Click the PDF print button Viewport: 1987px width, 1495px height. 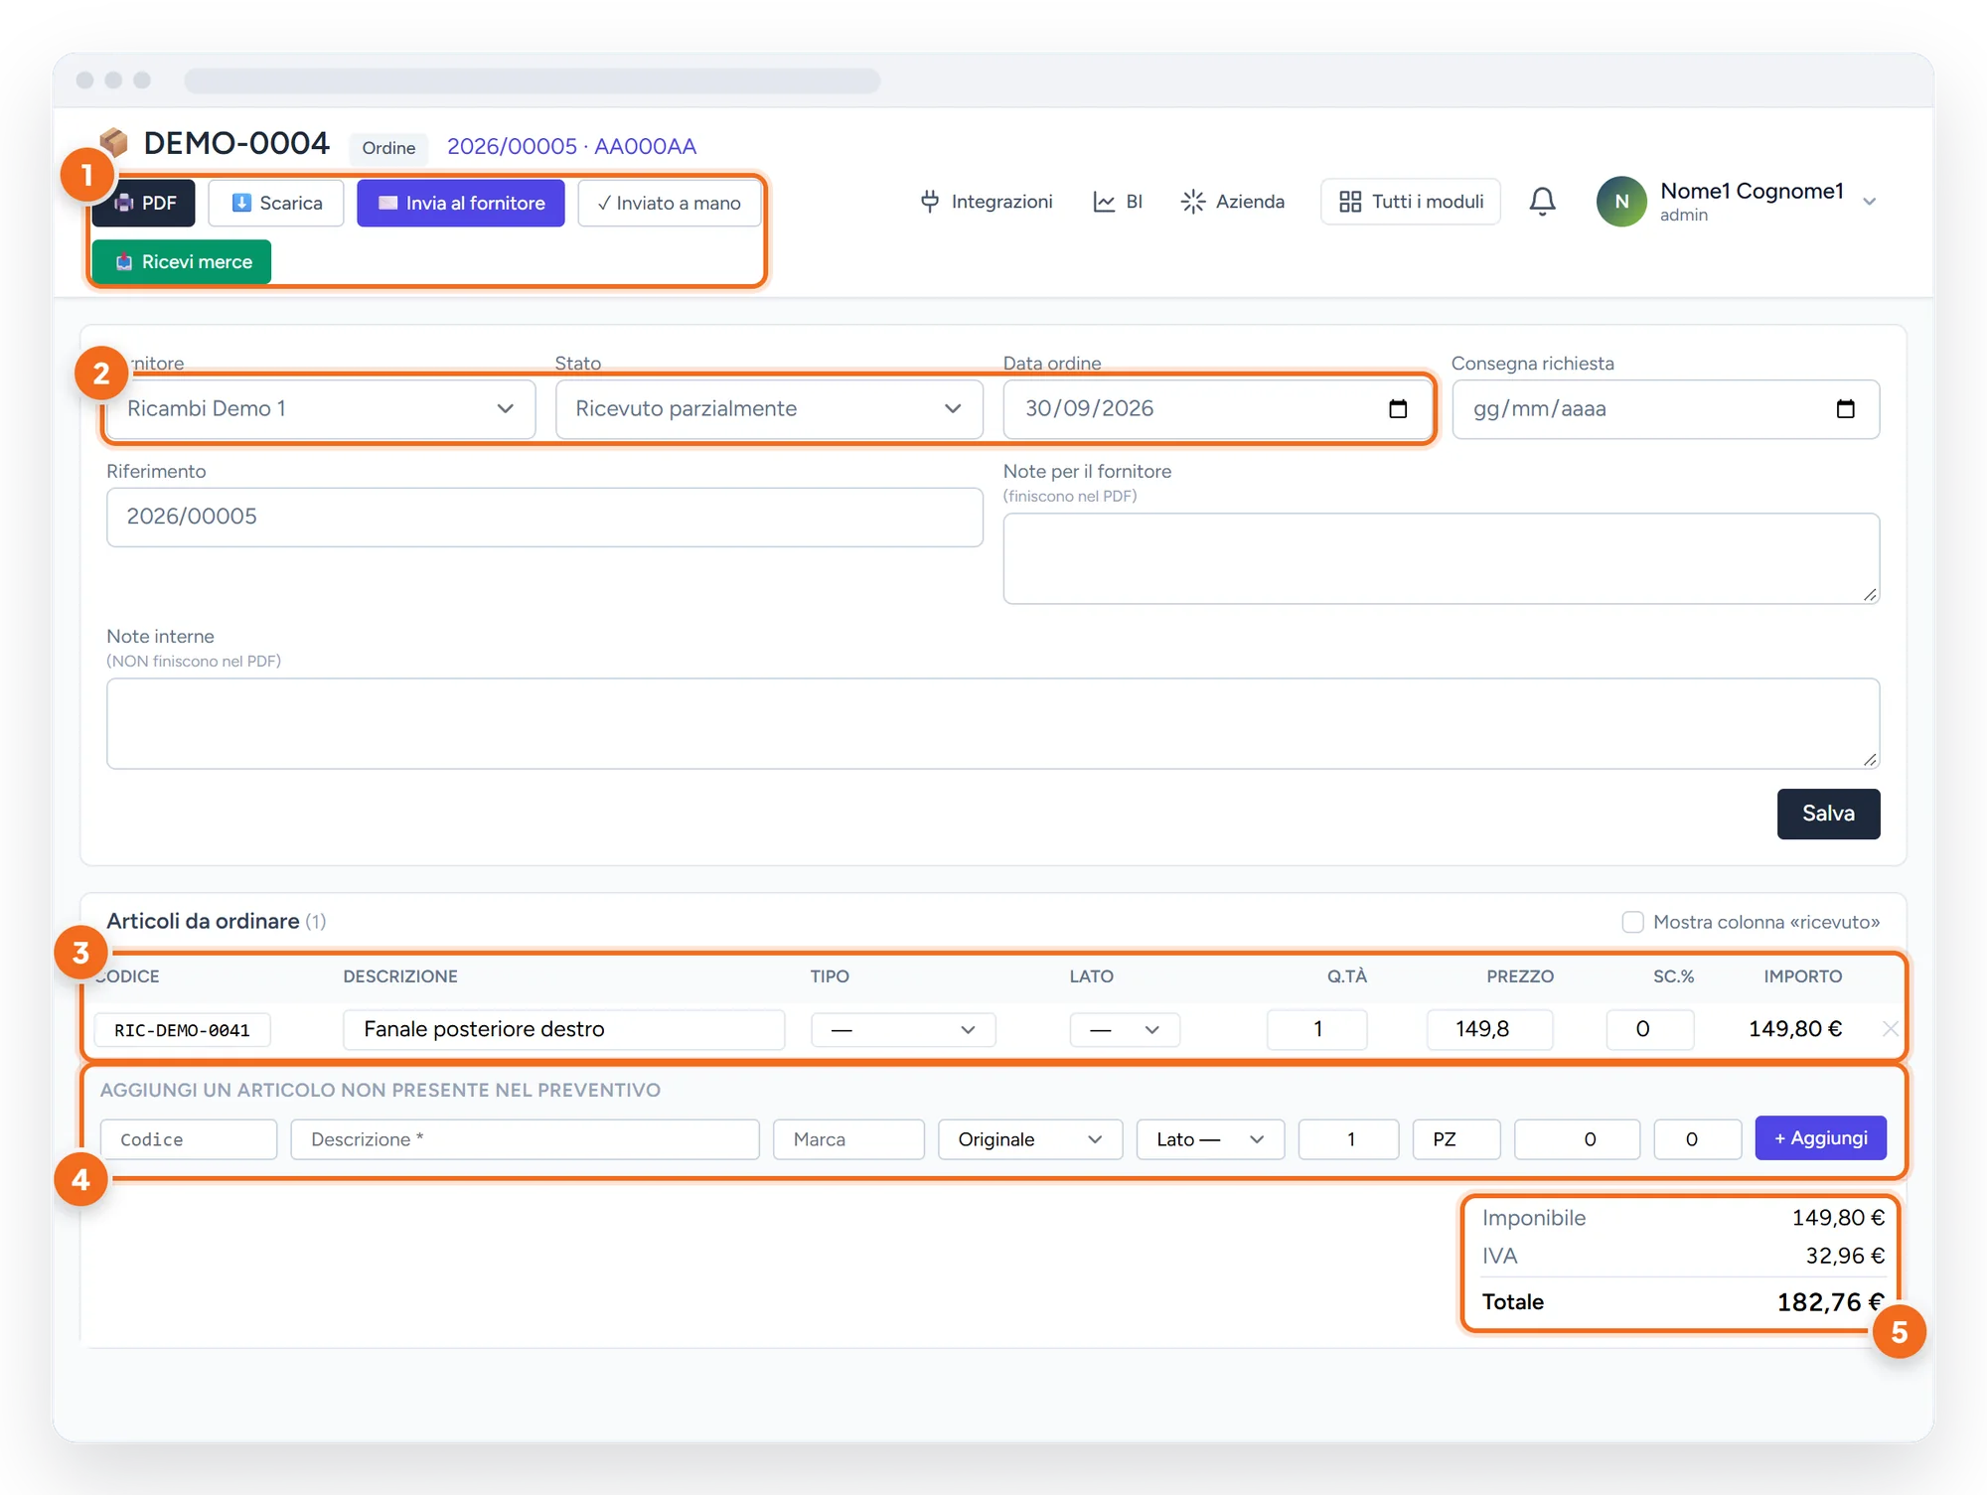[x=144, y=203]
